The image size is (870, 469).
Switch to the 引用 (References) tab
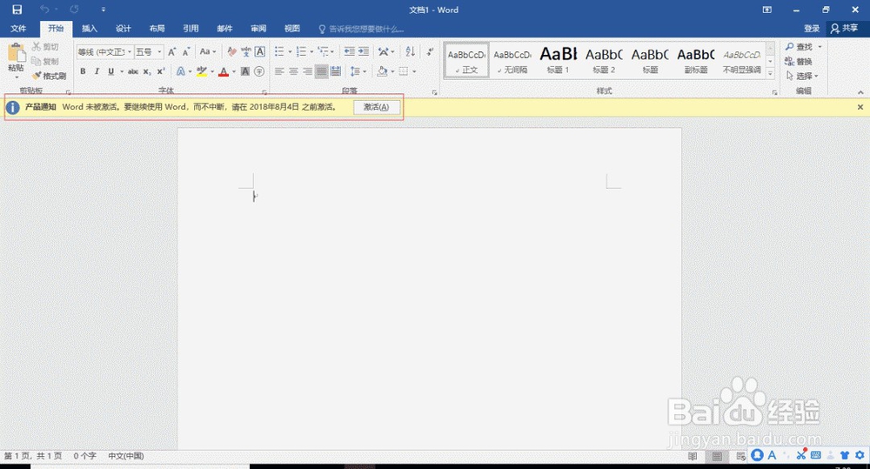pyautogui.click(x=191, y=29)
